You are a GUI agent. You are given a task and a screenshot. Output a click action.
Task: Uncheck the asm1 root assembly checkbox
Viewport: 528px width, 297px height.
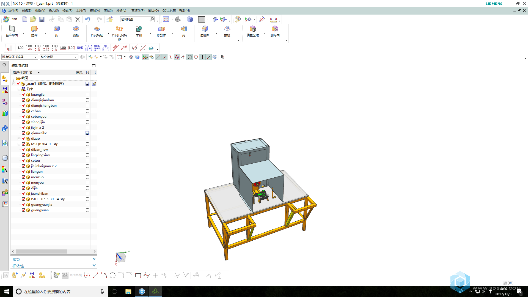pos(18,84)
